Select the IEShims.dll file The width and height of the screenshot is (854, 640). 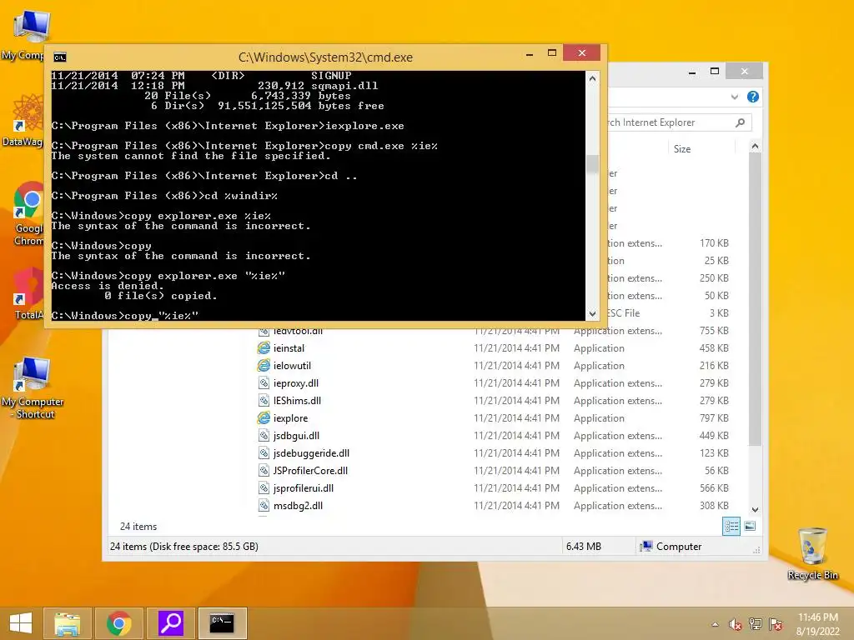click(297, 401)
